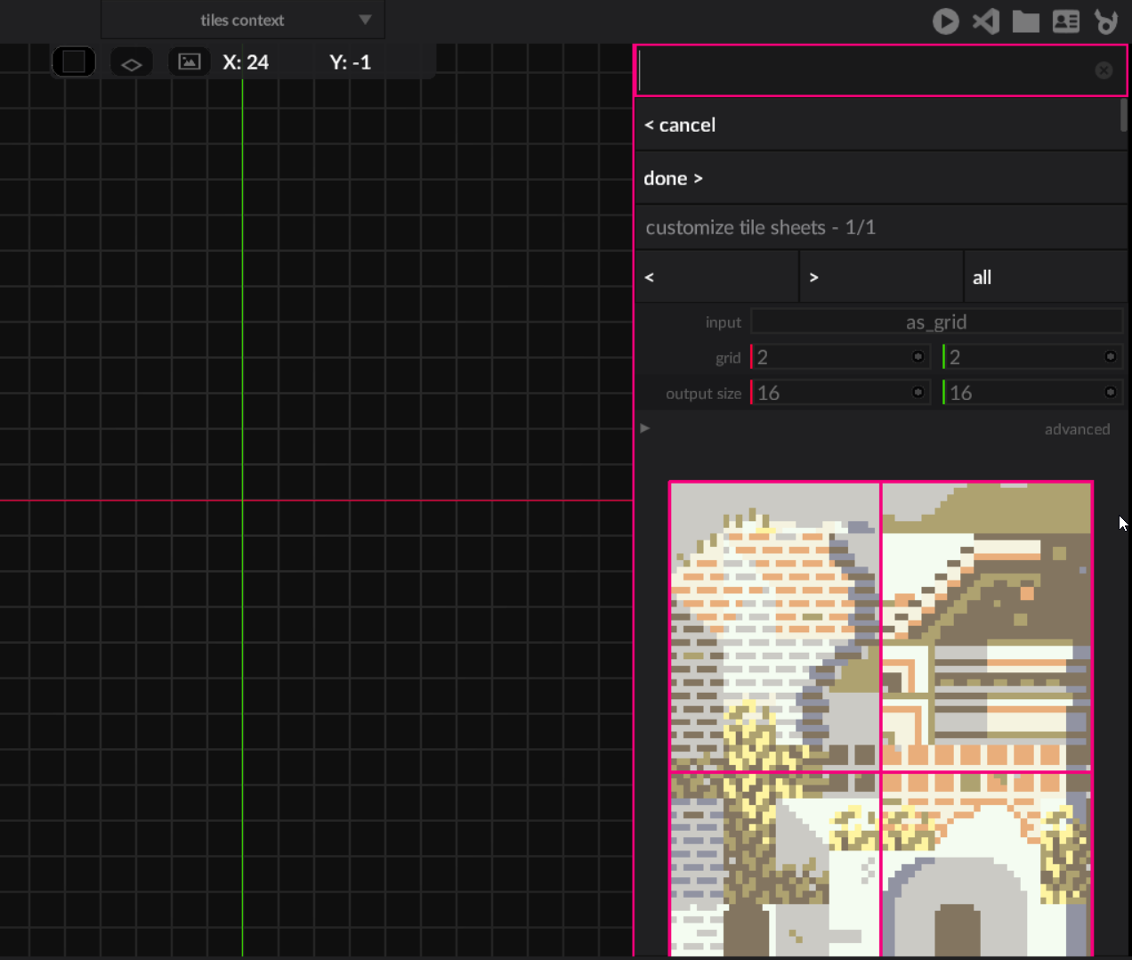Open the input as_grid selector
Viewport: 1132px width, 960px height.
(x=936, y=321)
